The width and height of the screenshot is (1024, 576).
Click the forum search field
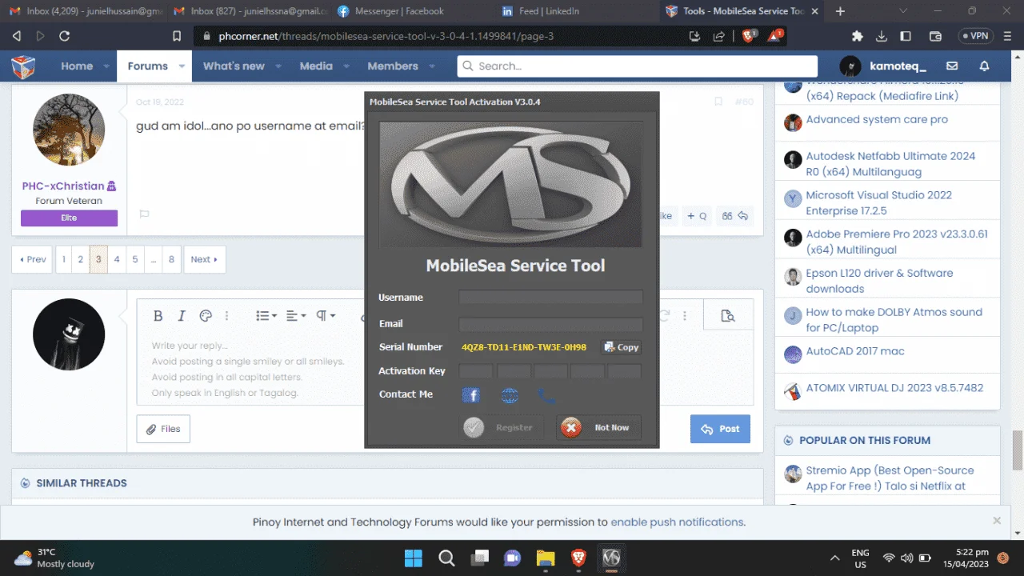pyautogui.click(x=638, y=66)
